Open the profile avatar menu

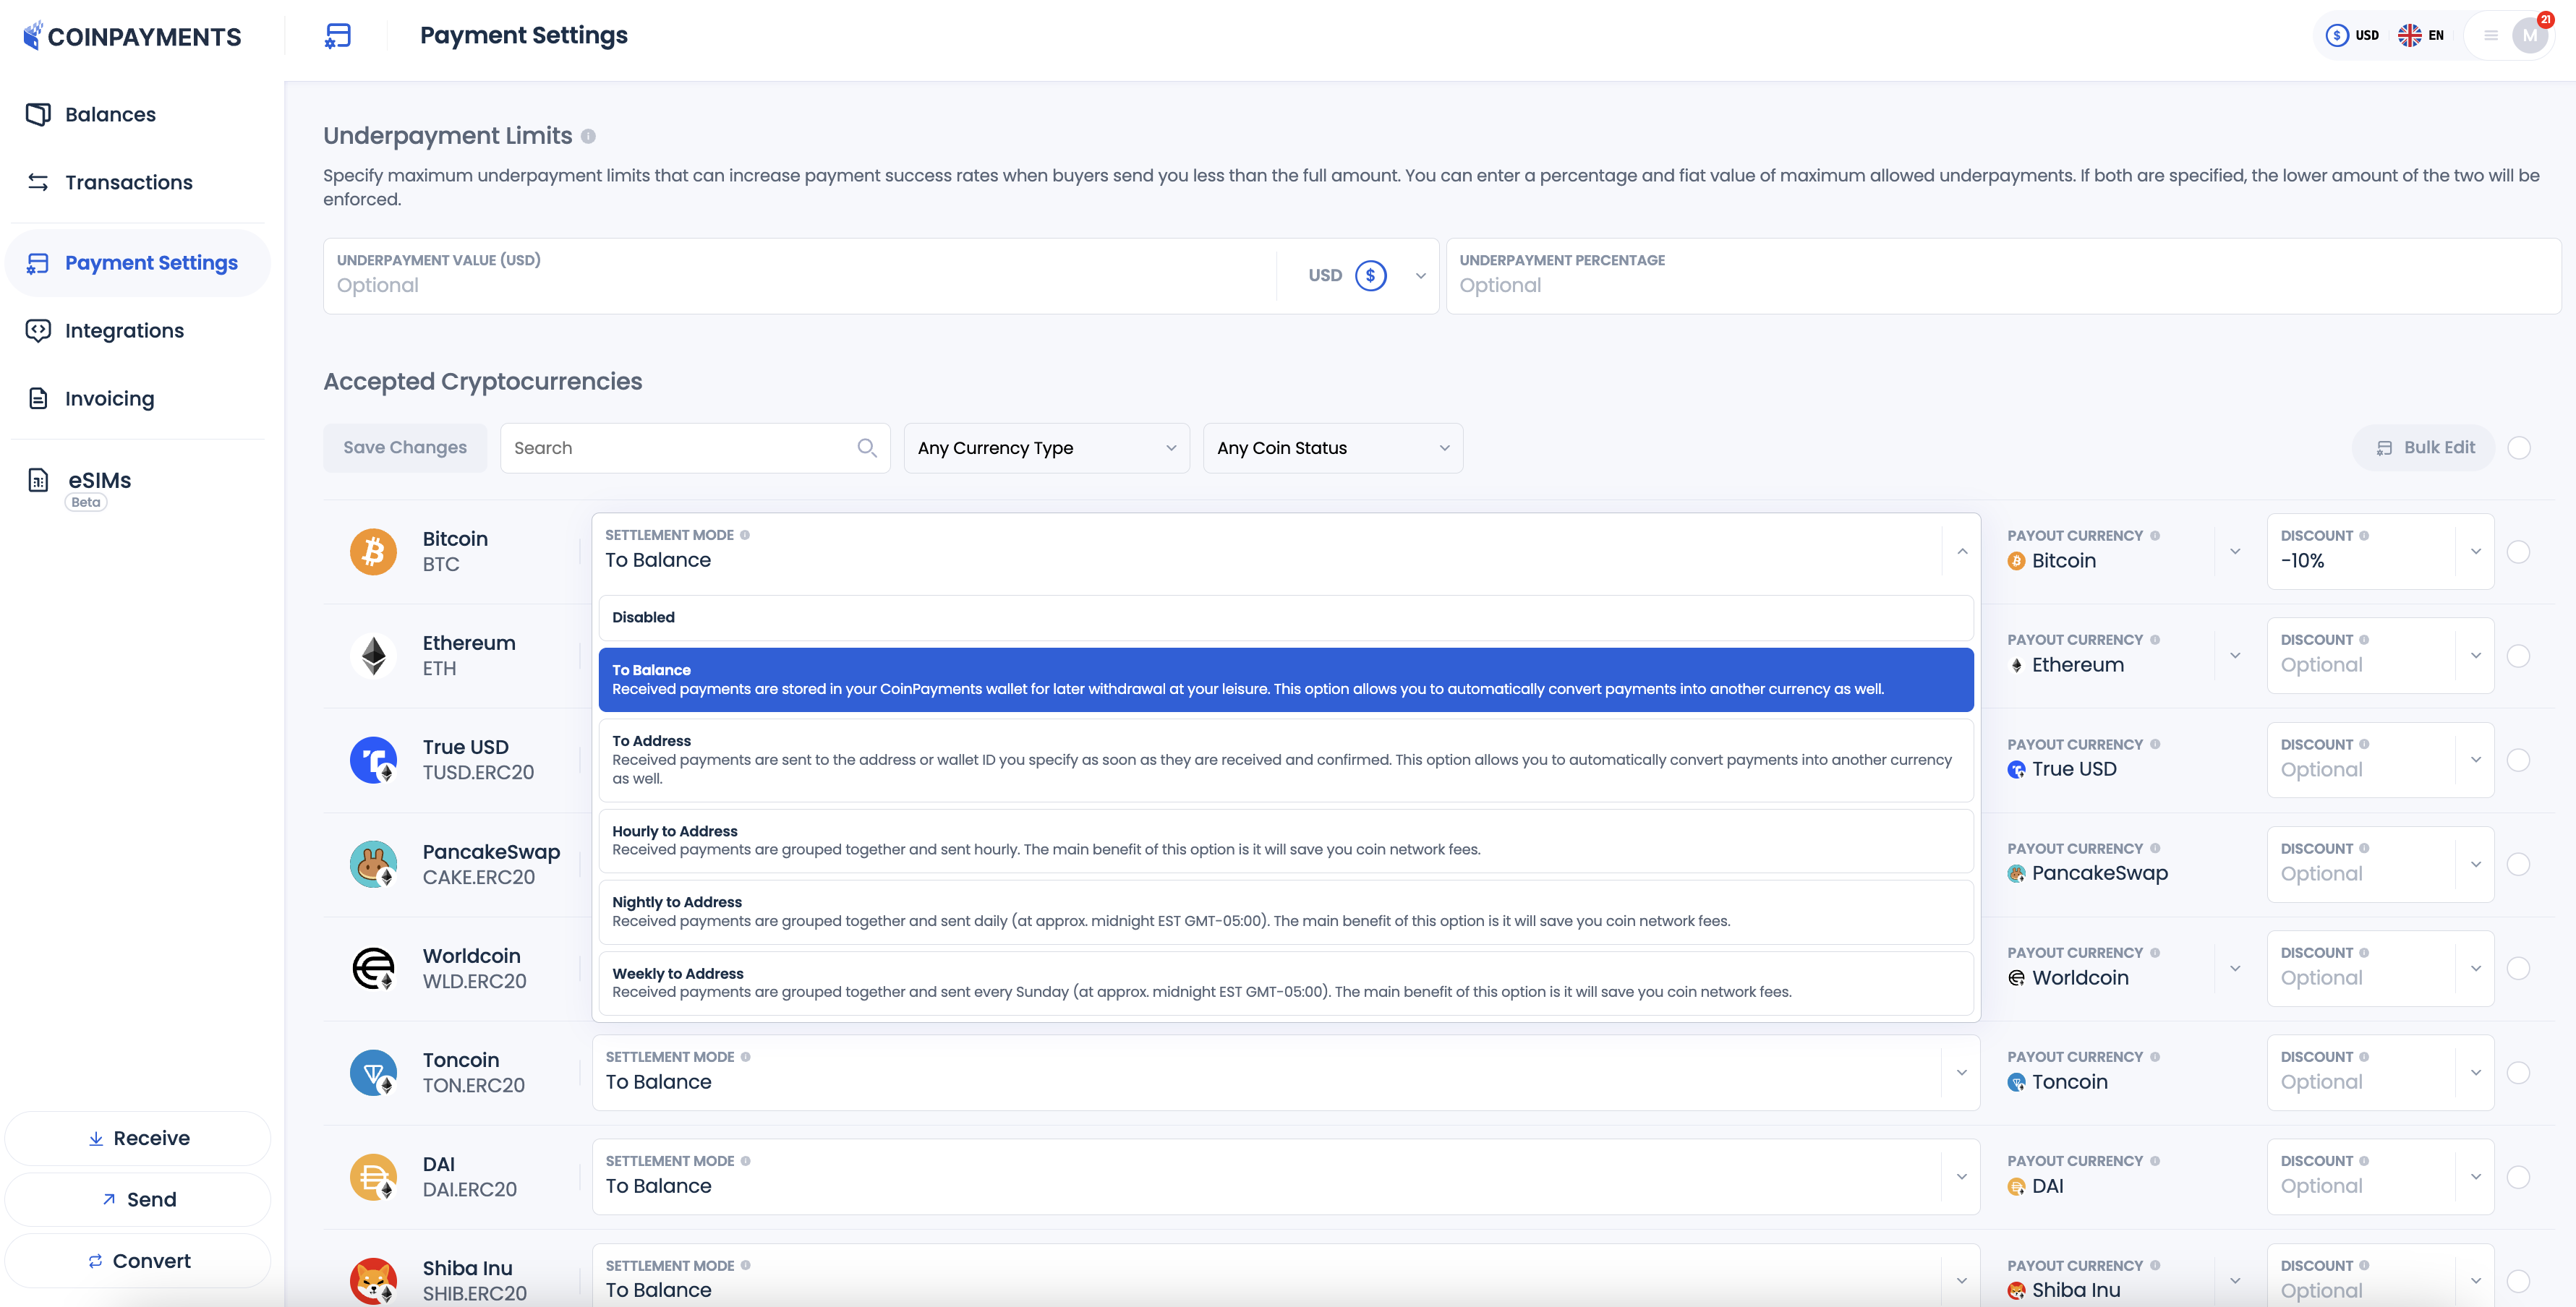2530,35
